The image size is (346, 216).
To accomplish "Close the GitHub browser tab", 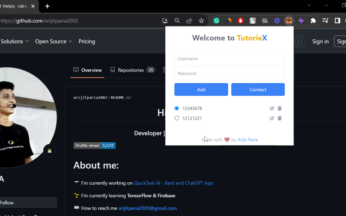I will [33, 6].
